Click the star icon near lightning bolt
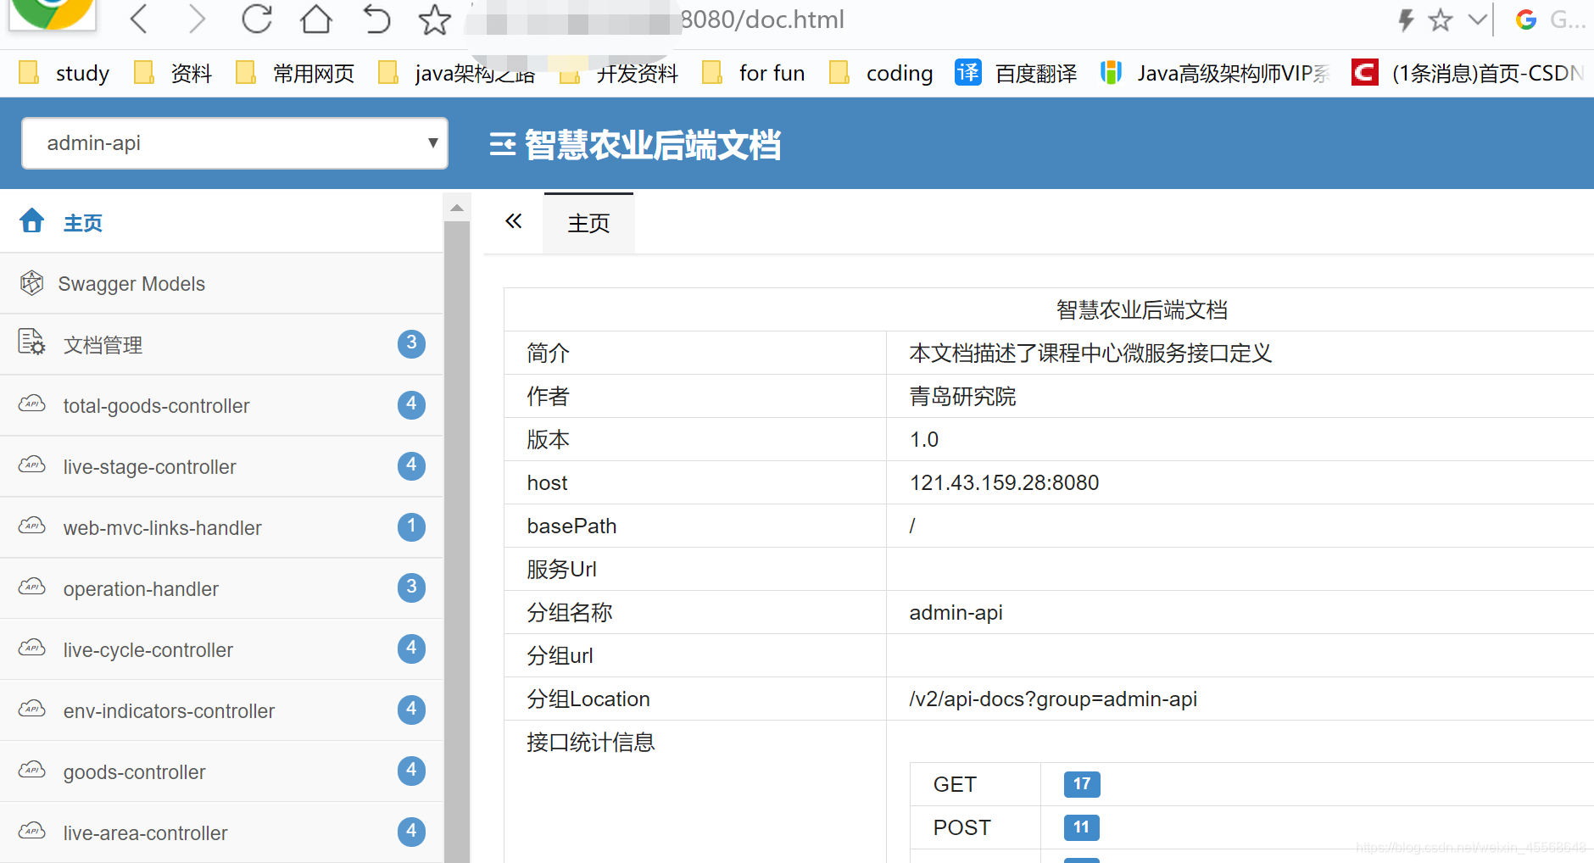The width and height of the screenshot is (1594, 863). coord(1441,19)
